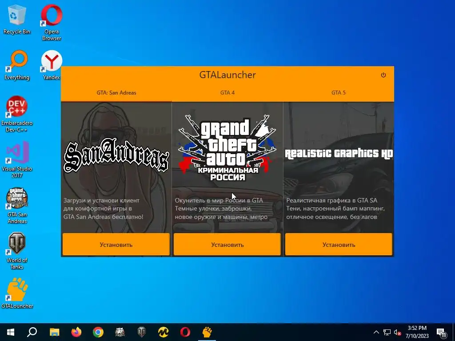Click the GTALauncher title text
Screen dimensions: 455x341
[x=227, y=75]
